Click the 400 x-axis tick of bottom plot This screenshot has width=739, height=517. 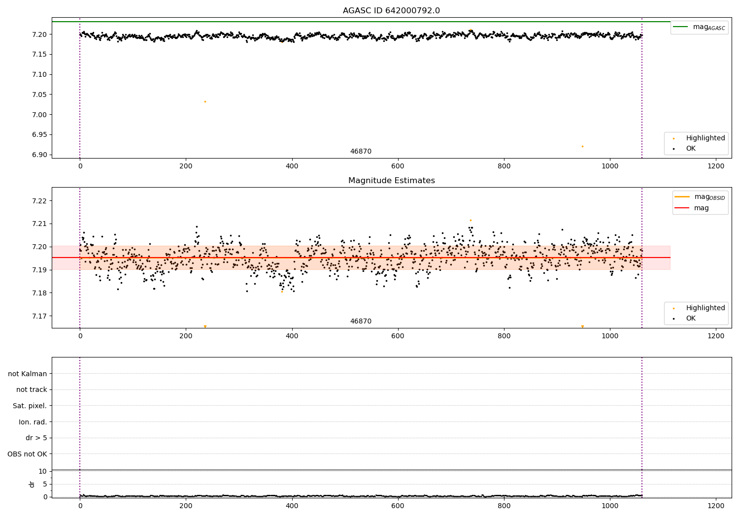click(292, 506)
